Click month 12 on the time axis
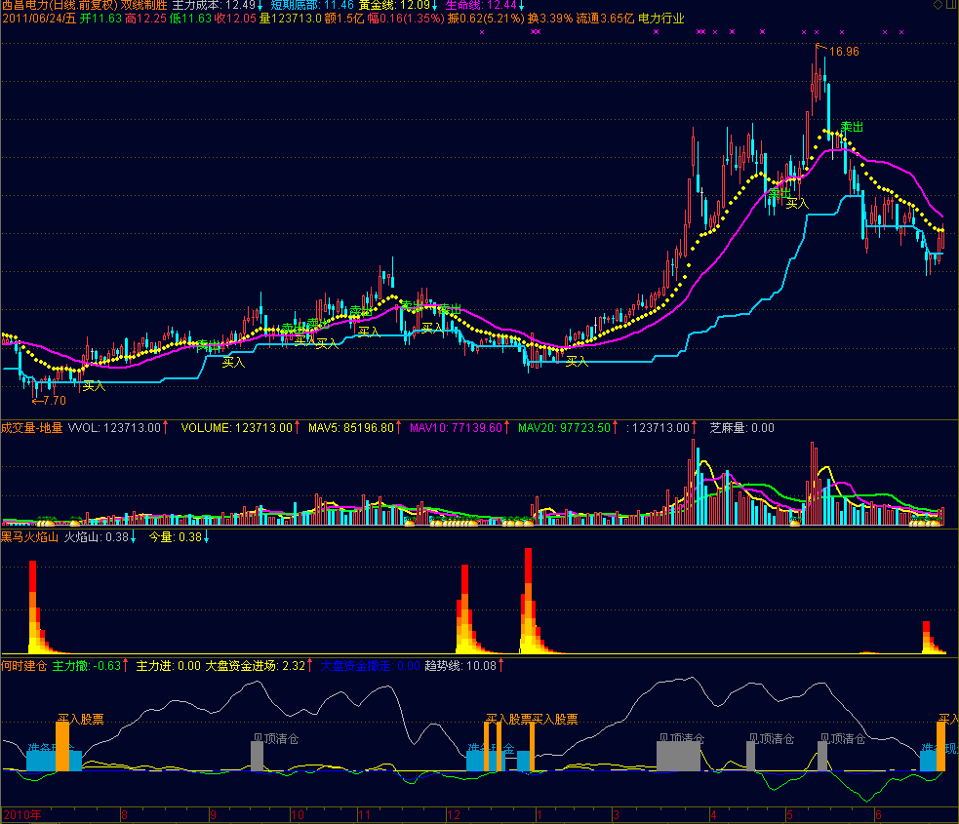The height and width of the screenshot is (824, 959). 454,815
